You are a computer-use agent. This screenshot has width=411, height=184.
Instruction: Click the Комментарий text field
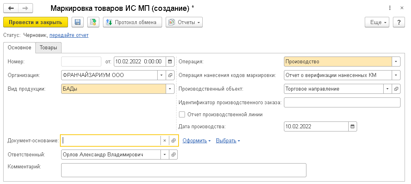tap(183, 170)
